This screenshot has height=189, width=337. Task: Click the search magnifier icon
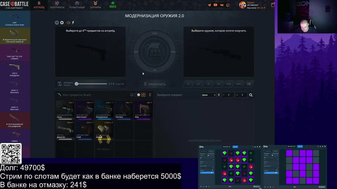click(251, 95)
